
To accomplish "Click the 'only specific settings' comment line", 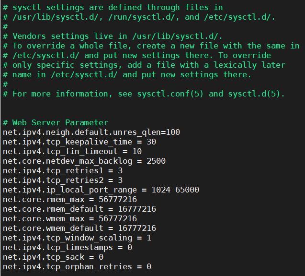I will pos(144,65).
